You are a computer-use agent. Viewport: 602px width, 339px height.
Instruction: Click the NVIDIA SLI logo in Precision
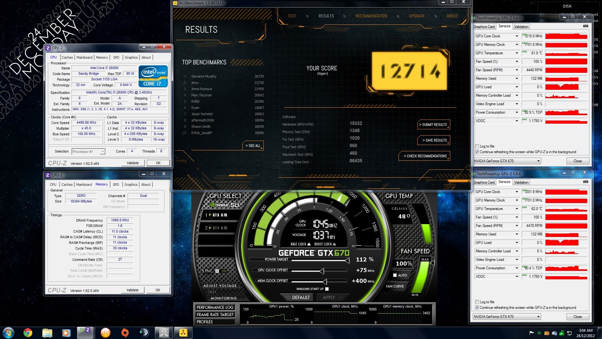tap(224, 205)
